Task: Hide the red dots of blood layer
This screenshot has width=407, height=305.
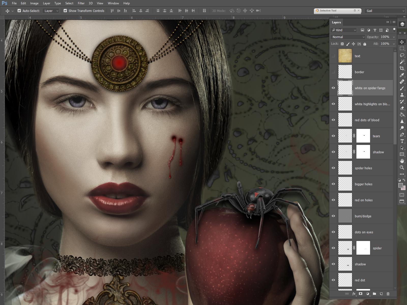Action: [x=333, y=120]
